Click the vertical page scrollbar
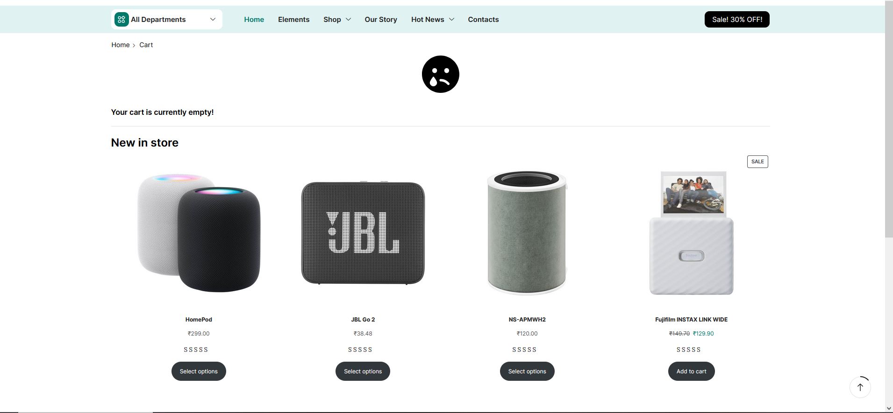This screenshot has width=893, height=413. tap(889, 121)
